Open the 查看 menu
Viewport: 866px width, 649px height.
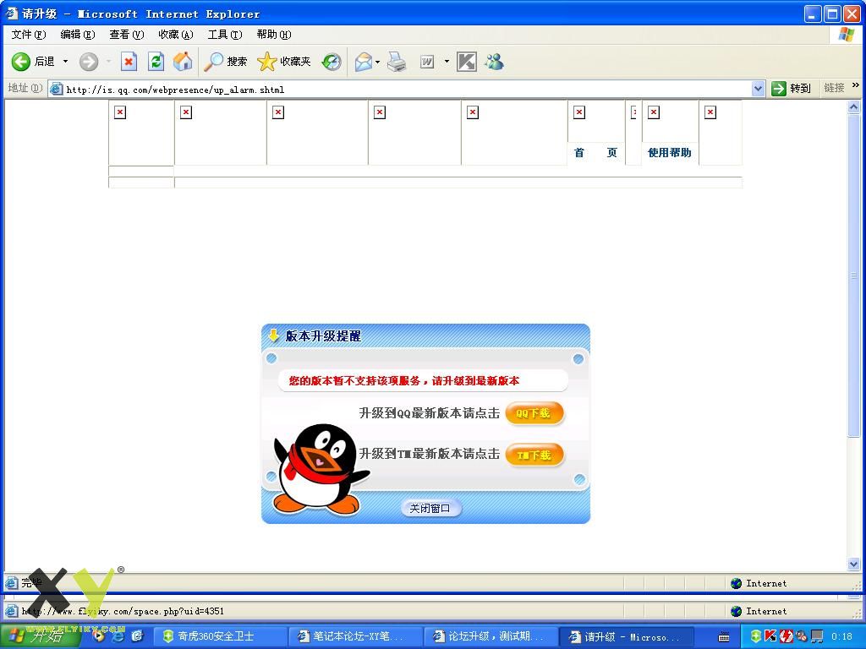(127, 34)
